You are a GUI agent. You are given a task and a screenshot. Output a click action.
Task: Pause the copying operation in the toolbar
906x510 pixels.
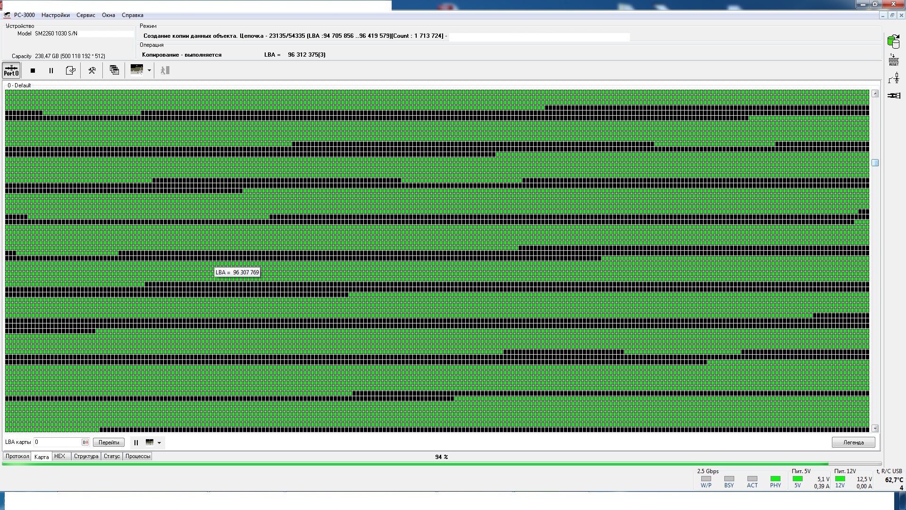(x=51, y=70)
